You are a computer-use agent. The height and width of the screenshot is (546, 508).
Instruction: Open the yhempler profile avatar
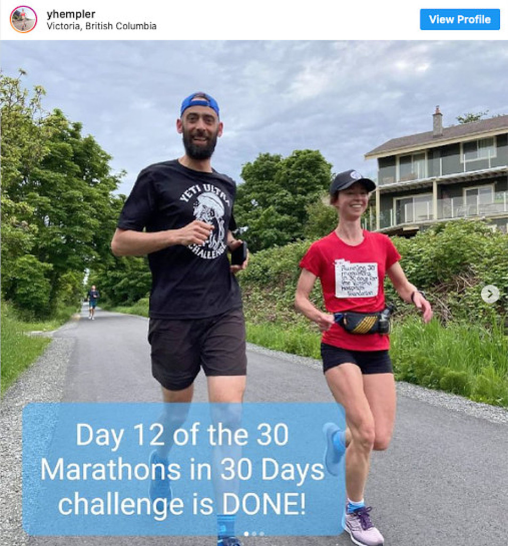coord(23,19)
